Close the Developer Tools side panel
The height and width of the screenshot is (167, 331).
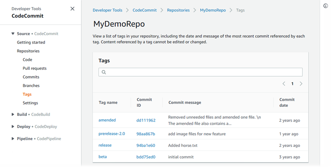[72, 9]
